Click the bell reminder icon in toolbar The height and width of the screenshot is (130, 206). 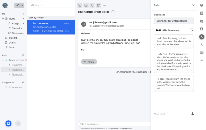point(92,5)
